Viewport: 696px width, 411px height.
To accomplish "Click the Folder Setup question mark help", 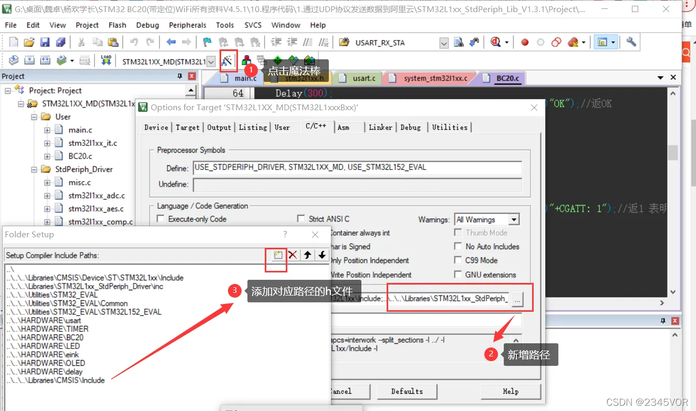I will click(285, 234).
